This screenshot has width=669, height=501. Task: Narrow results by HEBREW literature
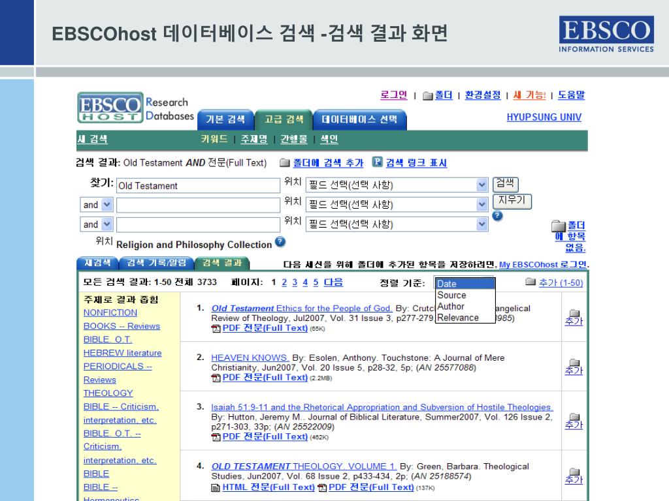pyautogui.click(x=122, y=353)
